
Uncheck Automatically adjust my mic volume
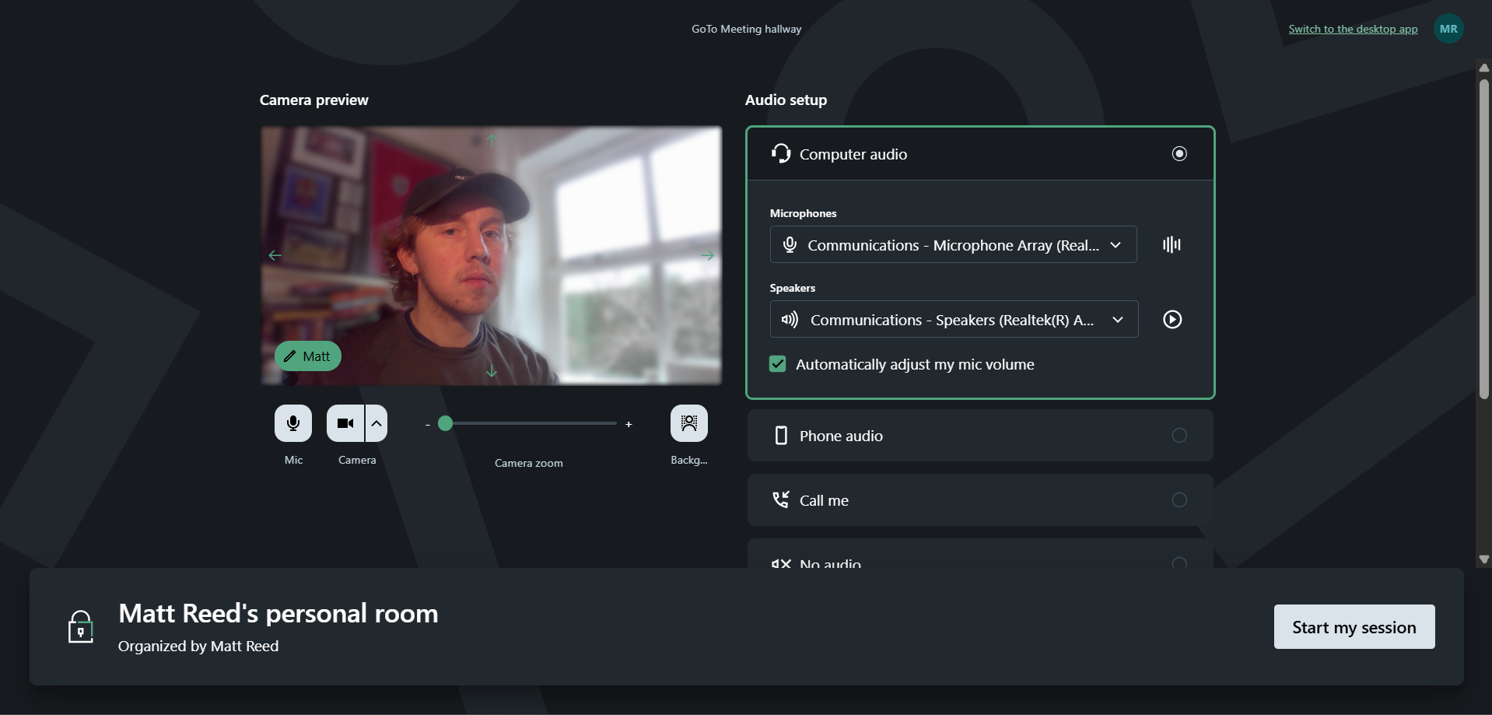pos(778,363)
